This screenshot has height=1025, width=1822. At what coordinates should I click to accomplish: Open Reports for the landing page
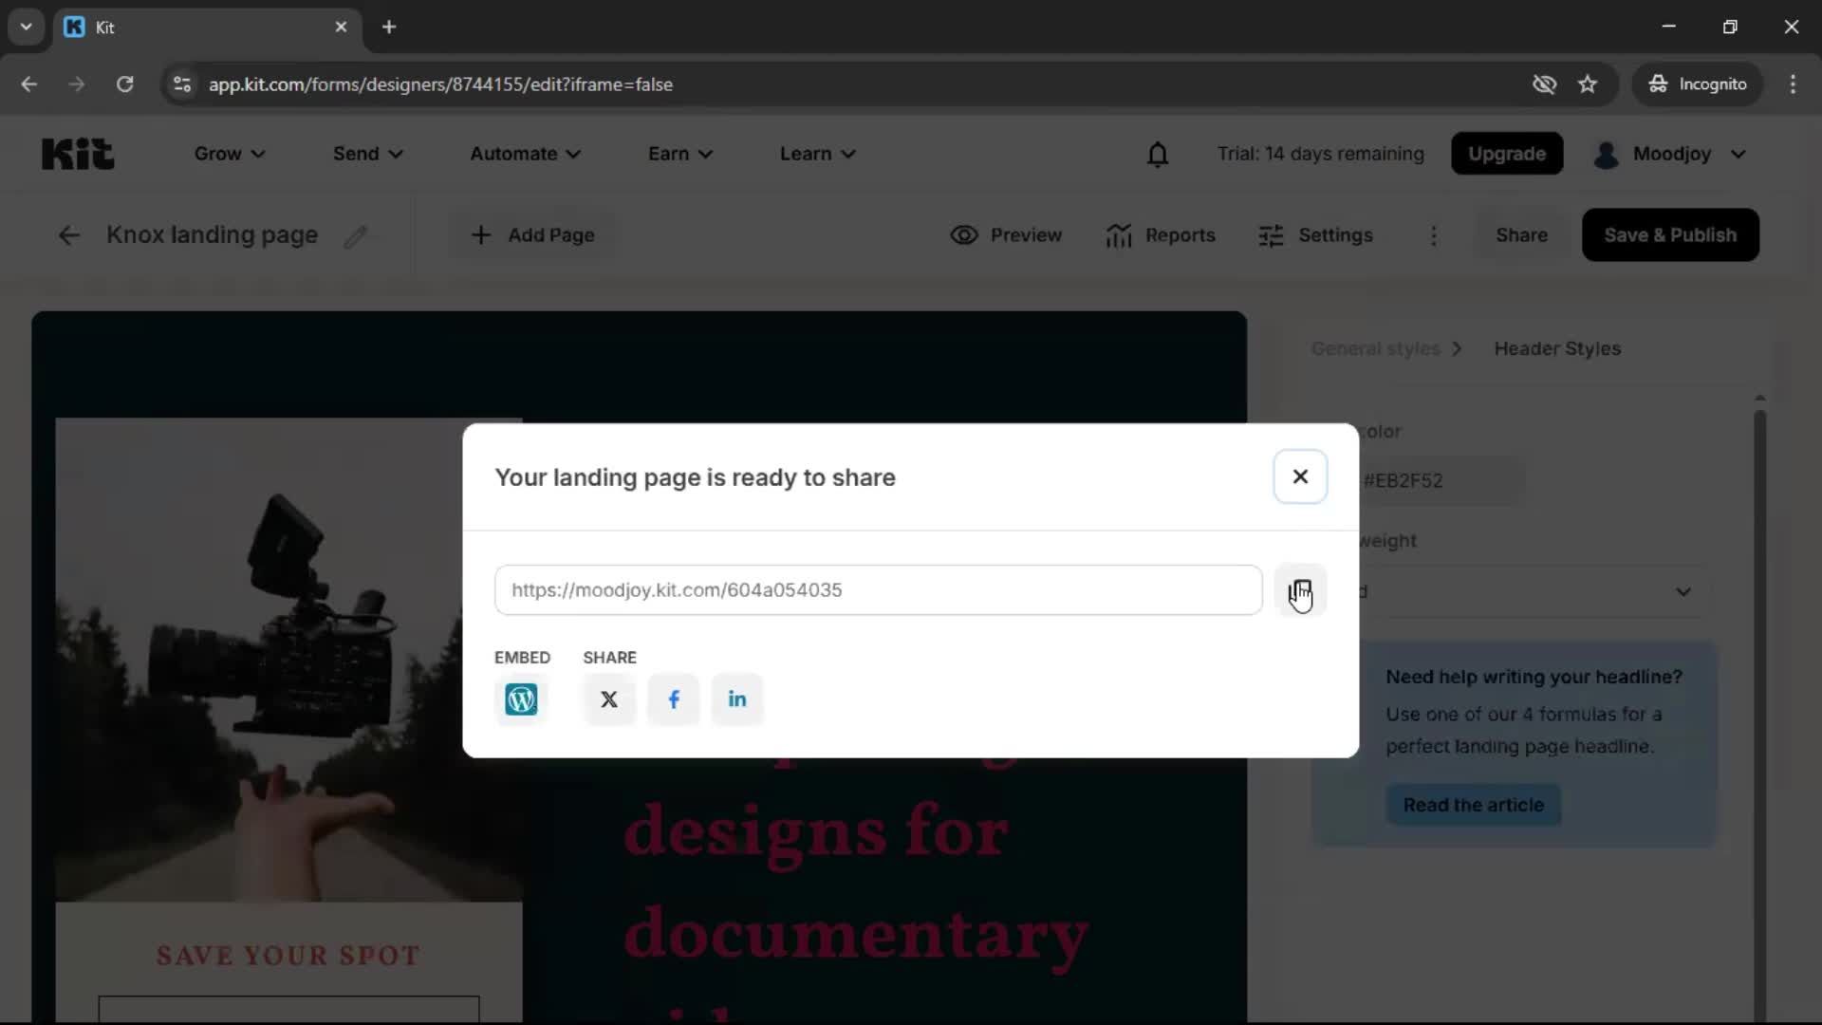click(x=1161, y=234)
